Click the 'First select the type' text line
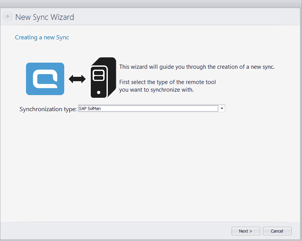The height and width of the screenshot is (241, 302). pyautogui.click(x=167, y=82)
